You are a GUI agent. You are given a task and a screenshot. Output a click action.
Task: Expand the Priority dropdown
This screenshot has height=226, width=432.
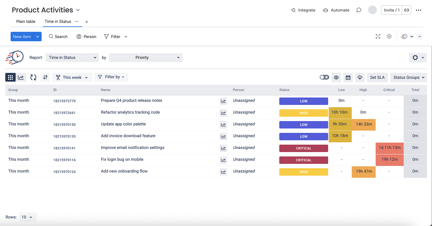pyautogui.click(x=146, y=57)
